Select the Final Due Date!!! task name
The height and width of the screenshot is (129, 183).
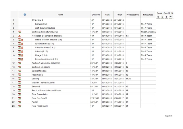[x=39, y=98]
